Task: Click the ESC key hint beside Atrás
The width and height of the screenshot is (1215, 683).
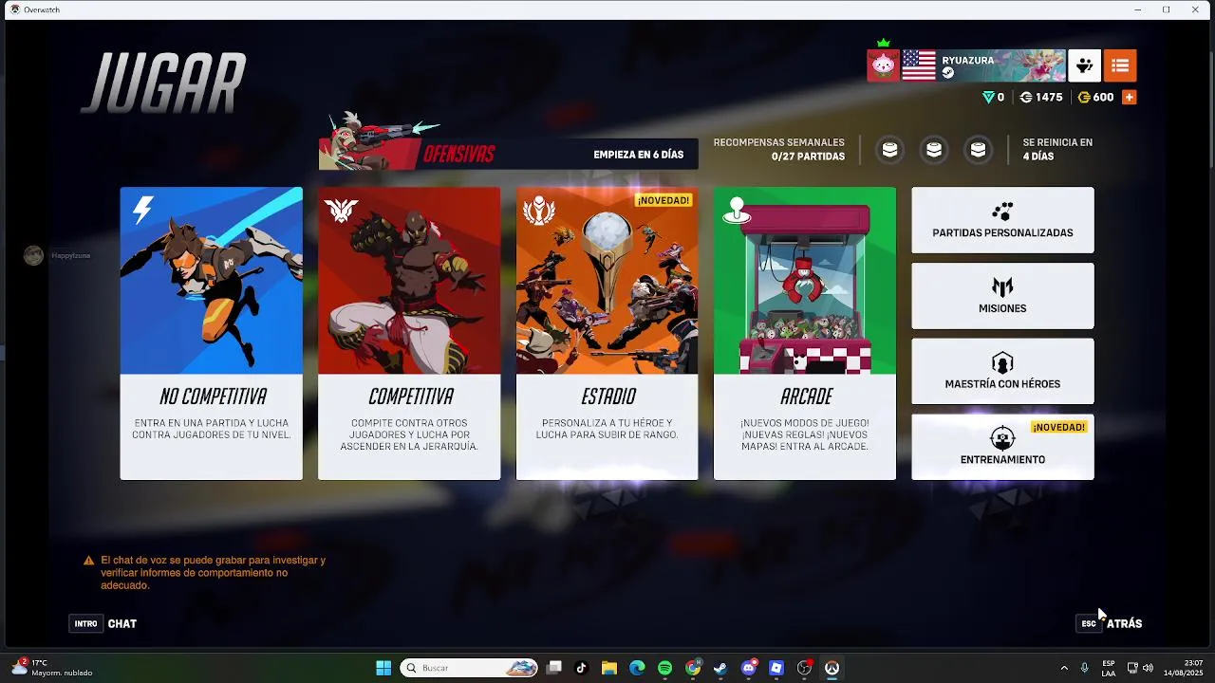Action: [1089, 623]
